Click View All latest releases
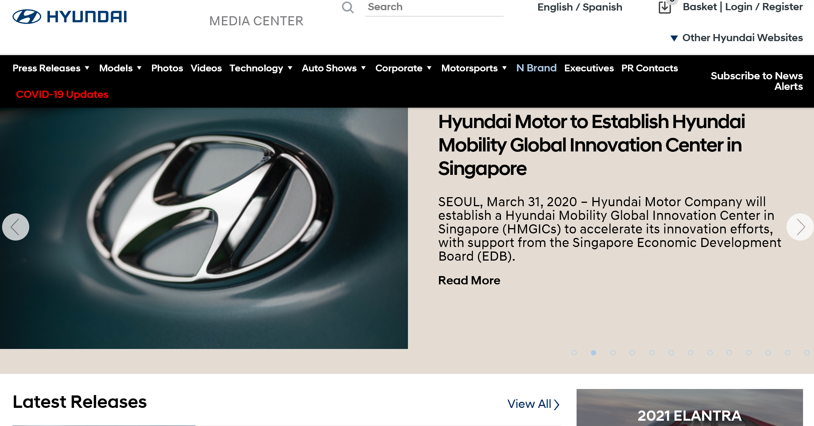Image resolution: width=814 pixels, height=426 pixels. click(533, 404)
